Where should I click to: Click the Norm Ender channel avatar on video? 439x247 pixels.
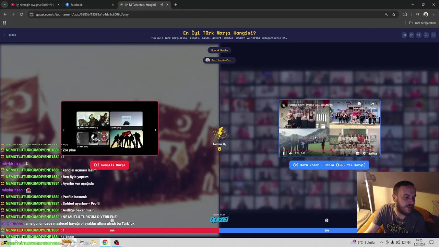coord(284,105)
